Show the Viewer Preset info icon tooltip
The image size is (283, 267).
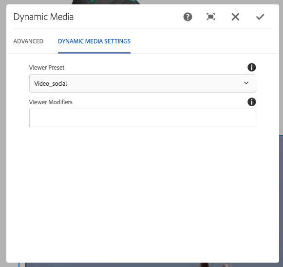click(x=252, y=67)
